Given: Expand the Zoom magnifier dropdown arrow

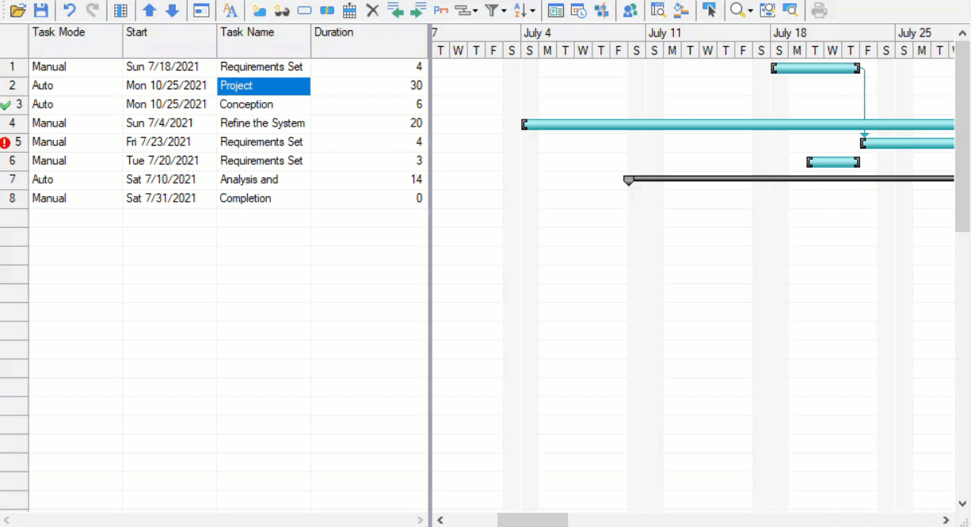Looking at the screenshot, I should point(751,11).
